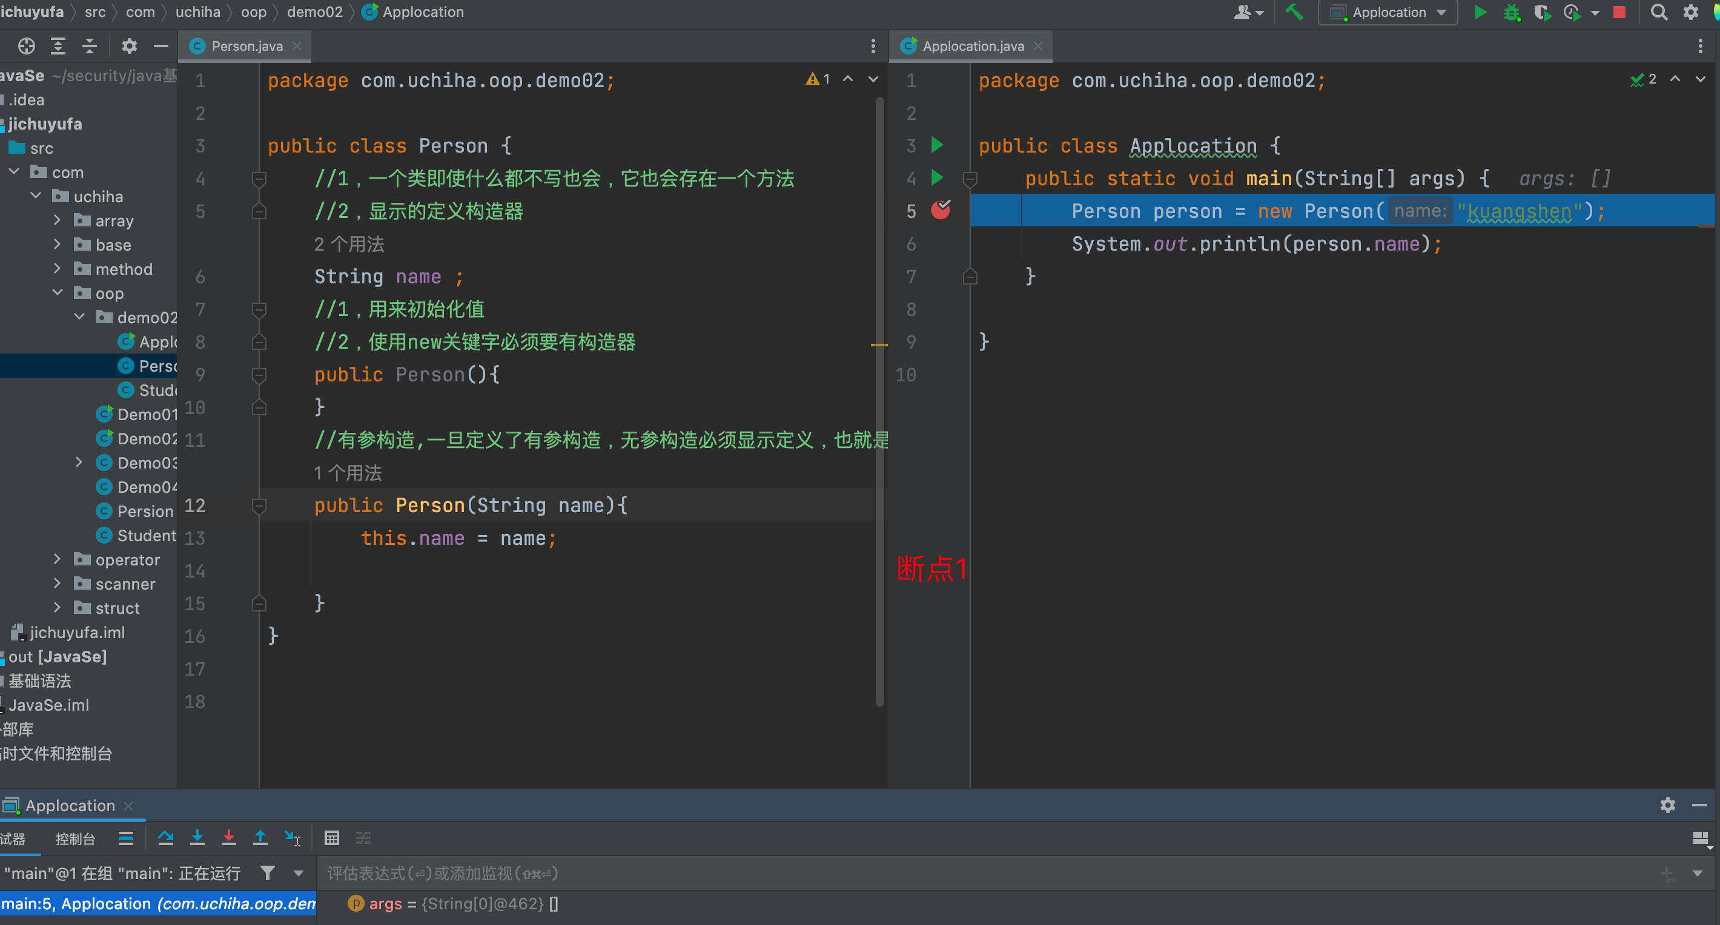Click the args variable entry
The width and height of the screenshot is (1720, 925).
click(x=452, y=904)
